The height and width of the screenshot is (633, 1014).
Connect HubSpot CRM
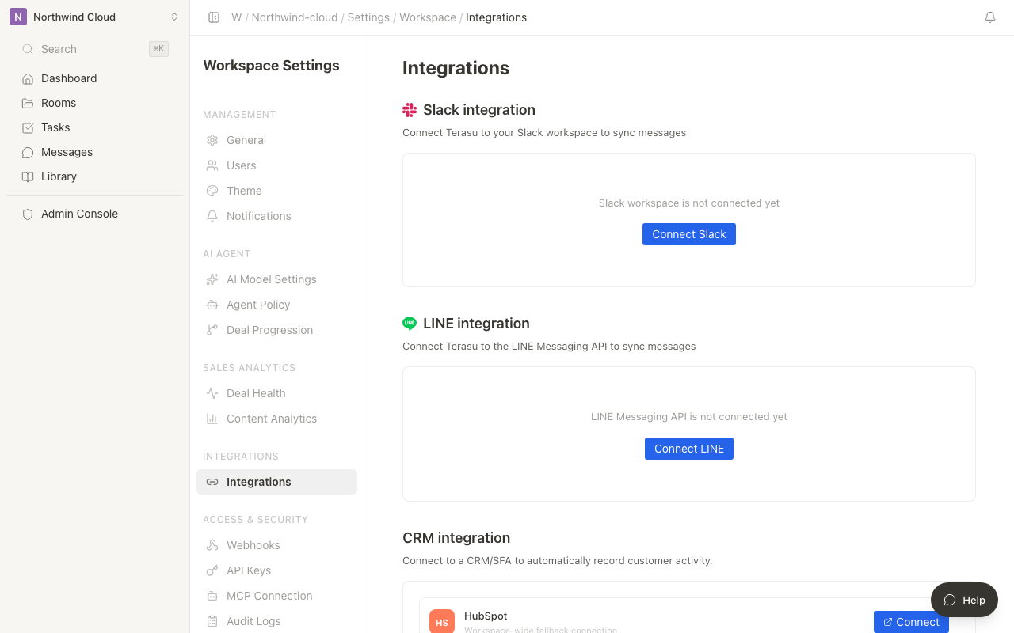click(x=911, y=622)
